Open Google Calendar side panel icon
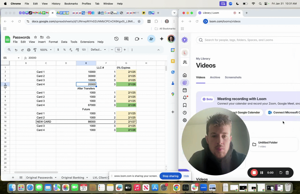Viewport: 300px width, 194px height. [x=173, y=50]
